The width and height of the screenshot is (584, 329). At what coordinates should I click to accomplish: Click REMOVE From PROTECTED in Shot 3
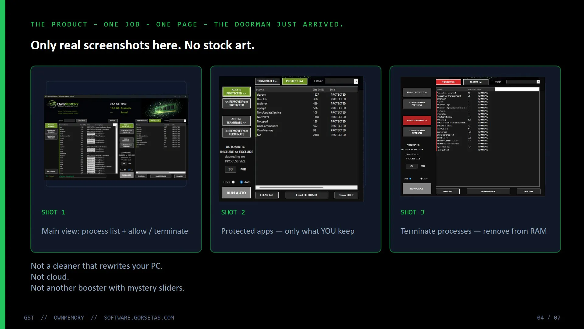click(417, 104)
